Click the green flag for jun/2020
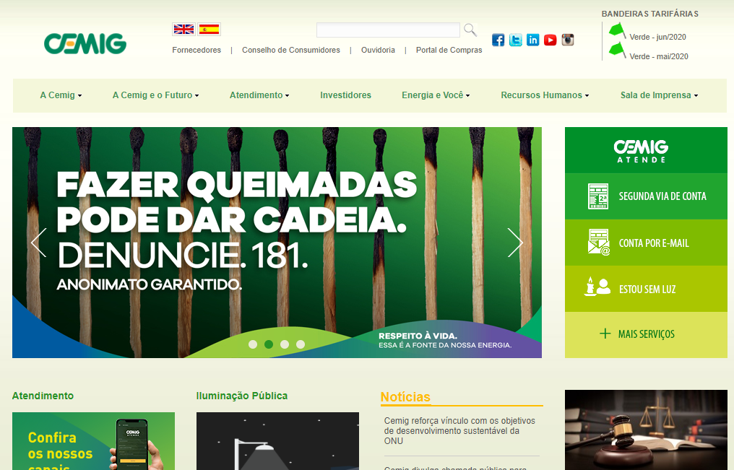The width and height of the screenshot is (734, 470). [x=618, y=31]
